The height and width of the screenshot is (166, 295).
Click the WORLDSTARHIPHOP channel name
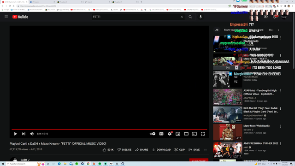click(x=253, y=116)
